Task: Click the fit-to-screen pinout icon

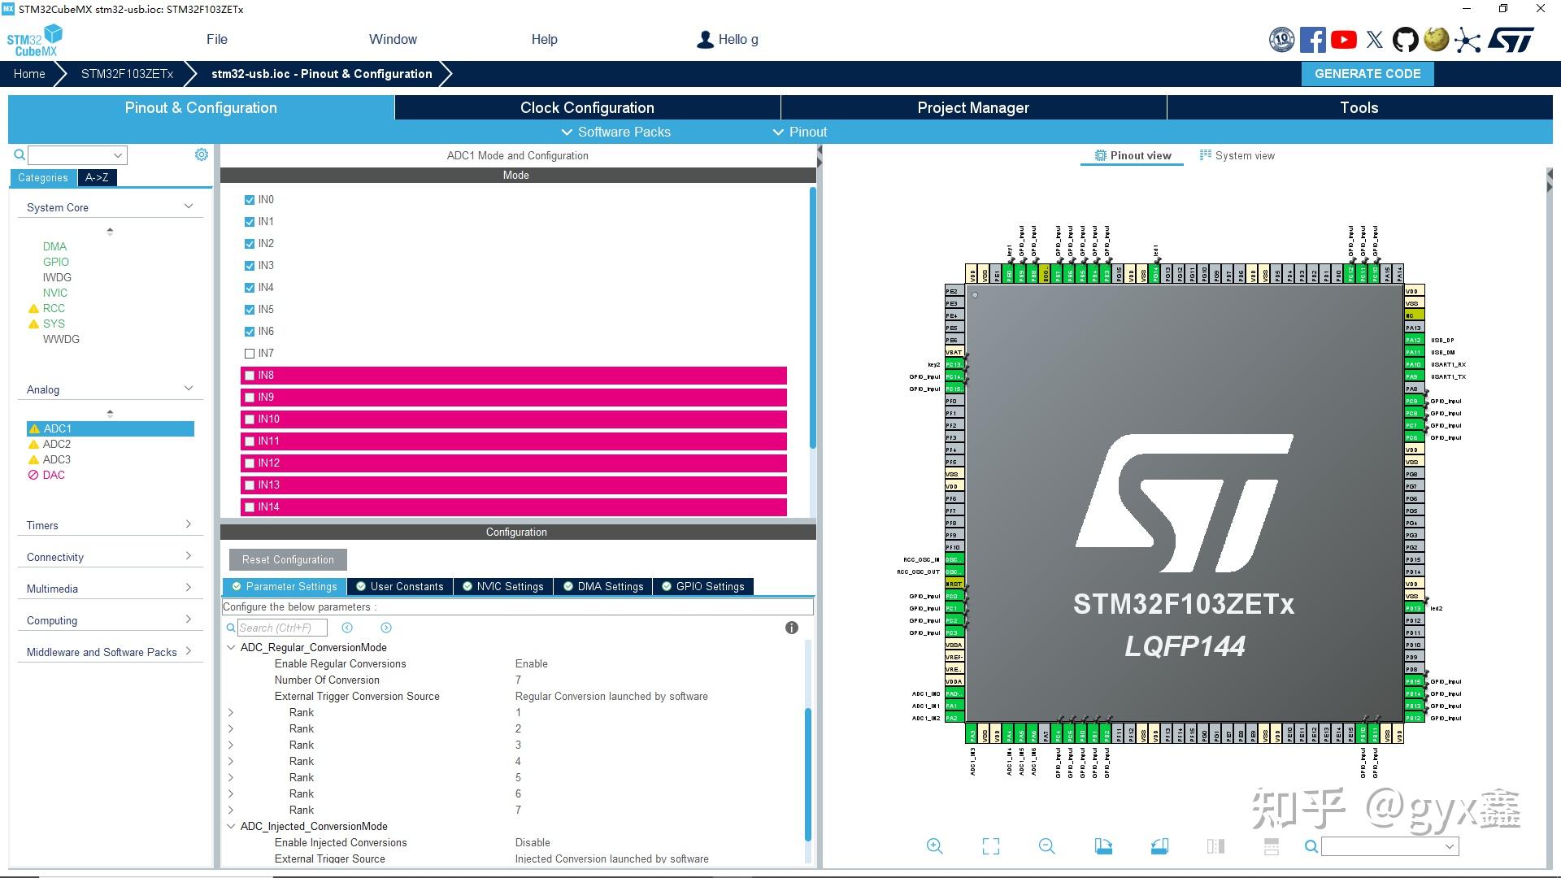Action: tap(990, 846)
